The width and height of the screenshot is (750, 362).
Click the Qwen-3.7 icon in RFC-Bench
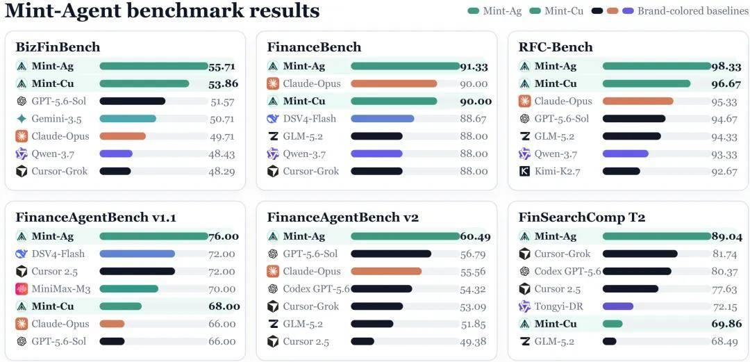tap(524, 154)
